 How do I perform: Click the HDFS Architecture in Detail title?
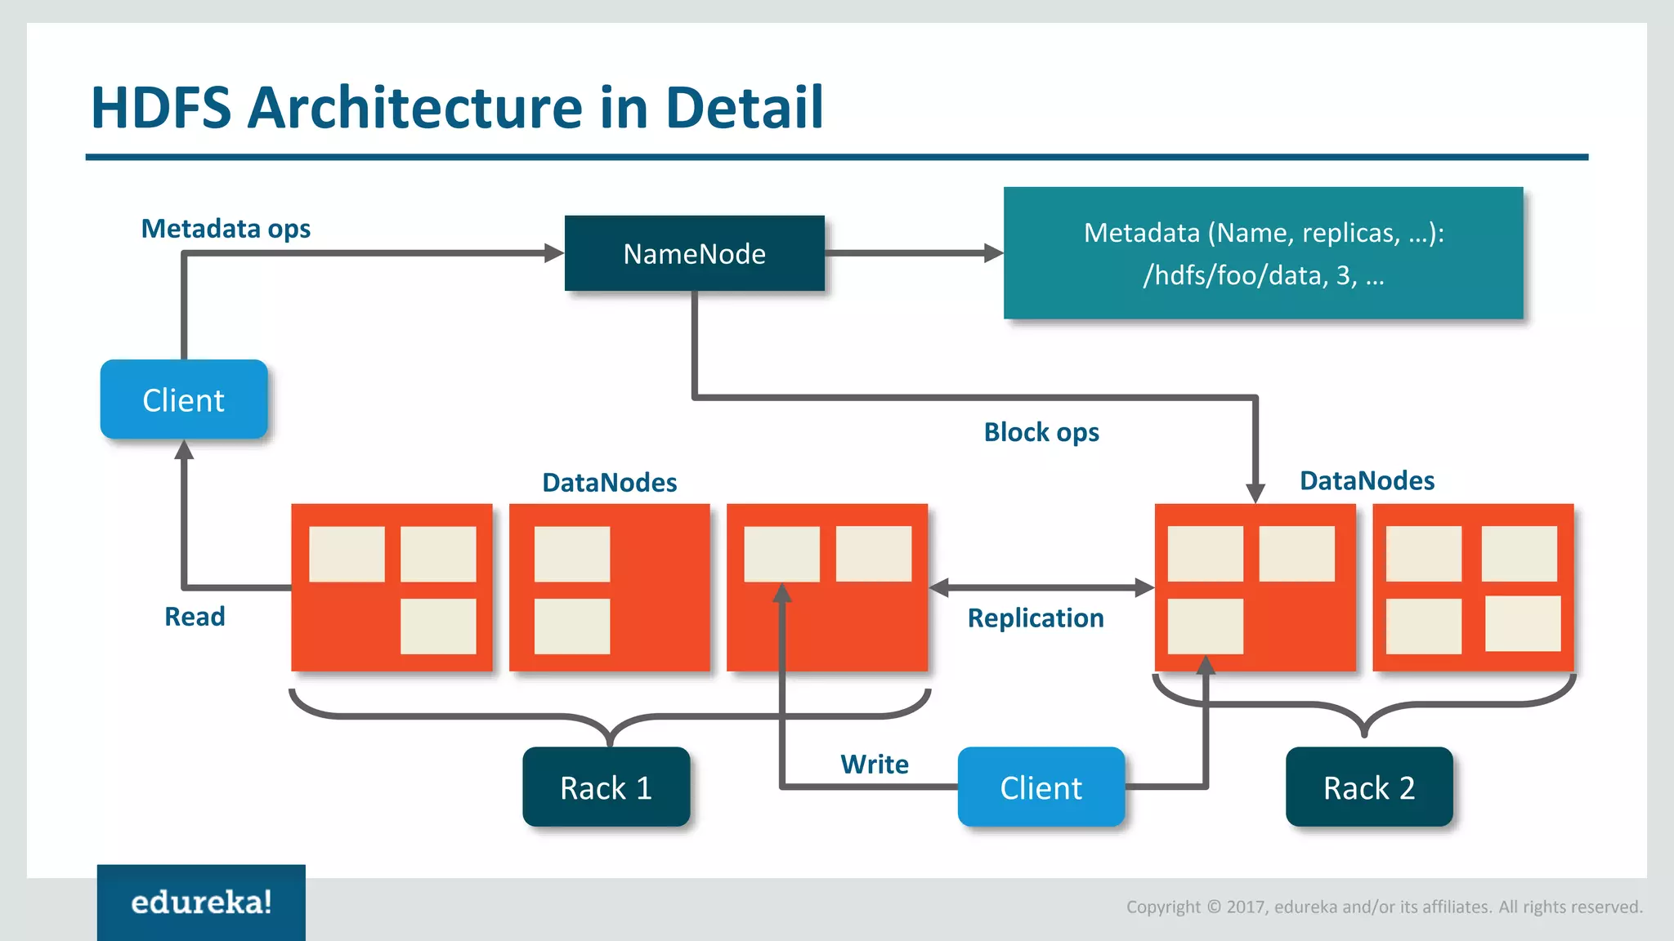pos(457,107)
